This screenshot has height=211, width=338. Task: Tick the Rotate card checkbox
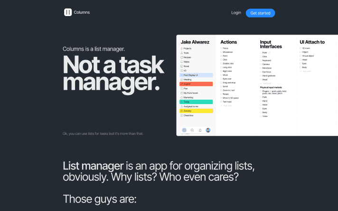(221, 94)
